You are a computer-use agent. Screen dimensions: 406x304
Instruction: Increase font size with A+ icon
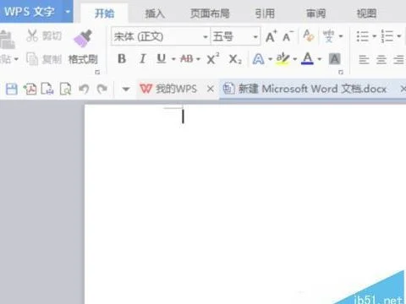click(272, 36)
